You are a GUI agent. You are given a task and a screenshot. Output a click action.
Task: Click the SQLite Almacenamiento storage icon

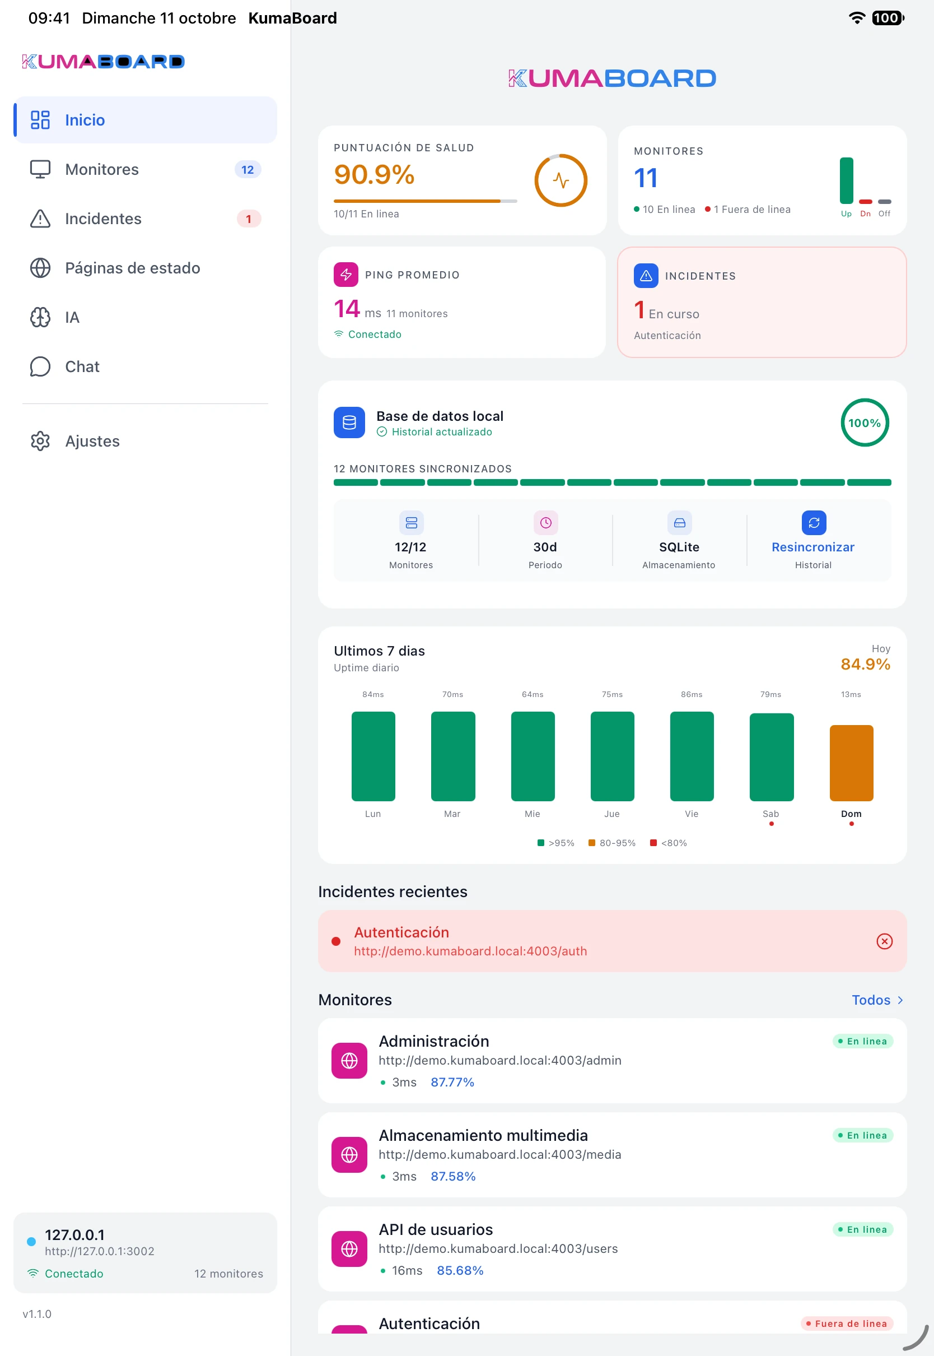tap(679, 523)
